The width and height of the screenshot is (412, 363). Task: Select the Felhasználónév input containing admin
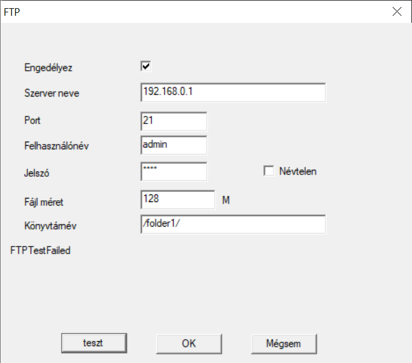coord(174,145)
